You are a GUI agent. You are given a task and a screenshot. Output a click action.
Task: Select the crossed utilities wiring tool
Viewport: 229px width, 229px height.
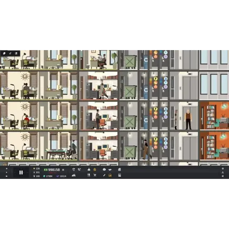click(79, 169)
